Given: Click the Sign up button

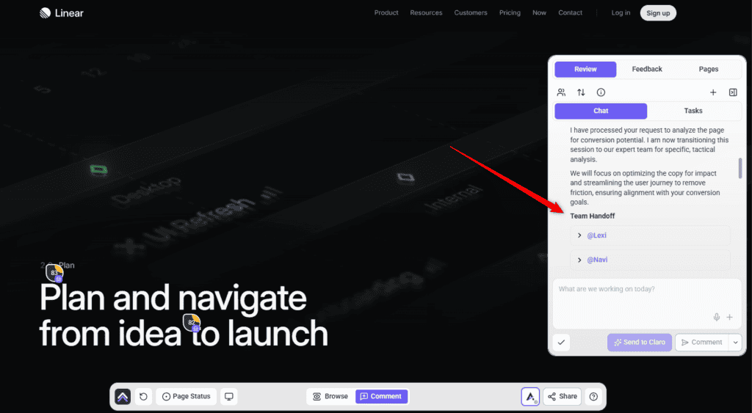Looking at the screenshot, I should pyautogui.click(x=658, y=13).
